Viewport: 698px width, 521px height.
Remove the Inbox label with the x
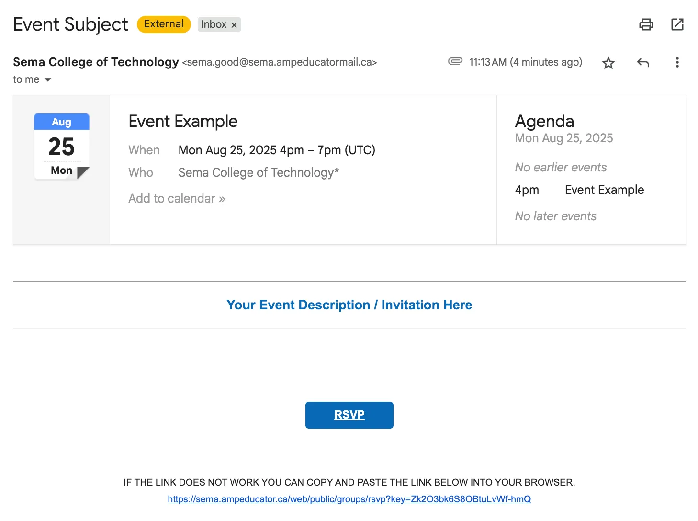pos(234,25)
